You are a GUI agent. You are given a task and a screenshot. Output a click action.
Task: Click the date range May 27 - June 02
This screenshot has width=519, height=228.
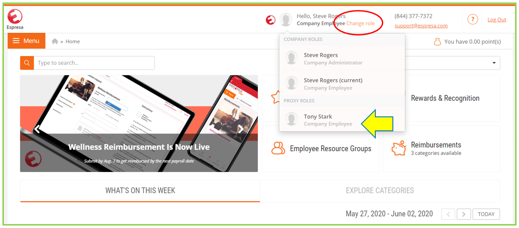(x=389, y=214)
